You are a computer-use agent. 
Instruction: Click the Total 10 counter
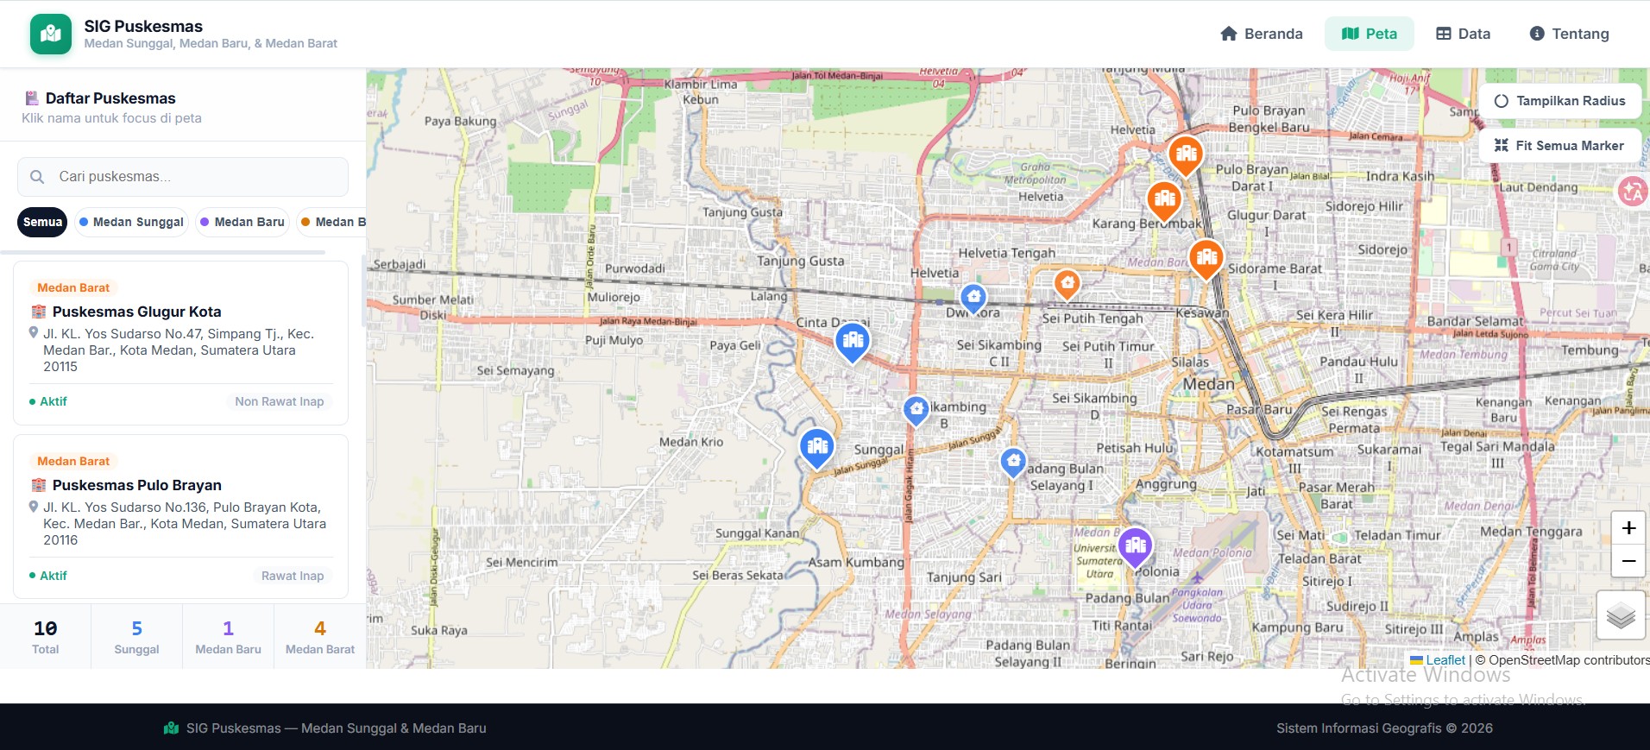(x=46, y=637)
